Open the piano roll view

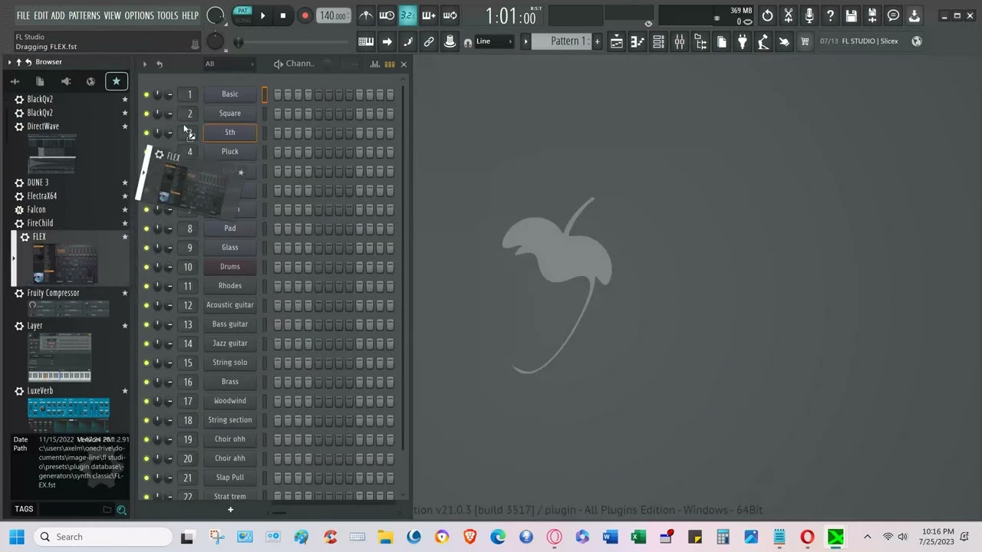click(x=638, y=41)
